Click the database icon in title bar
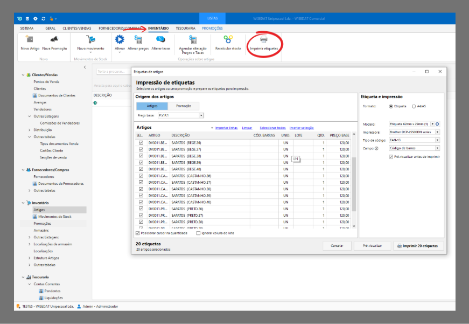Viewport: 469px width, 324px height. tap(27, 18)
